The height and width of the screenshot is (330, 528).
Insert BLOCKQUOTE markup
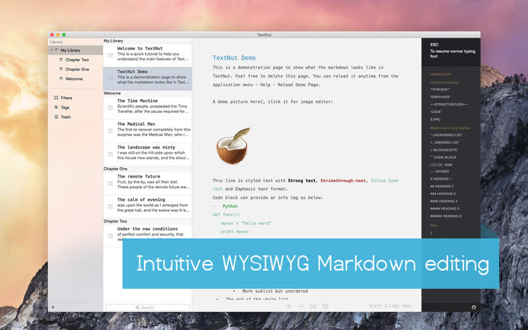point(444,150)
